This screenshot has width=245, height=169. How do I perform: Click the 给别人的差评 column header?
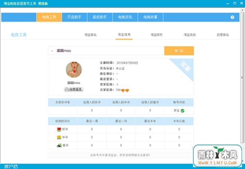coord(150,103)
